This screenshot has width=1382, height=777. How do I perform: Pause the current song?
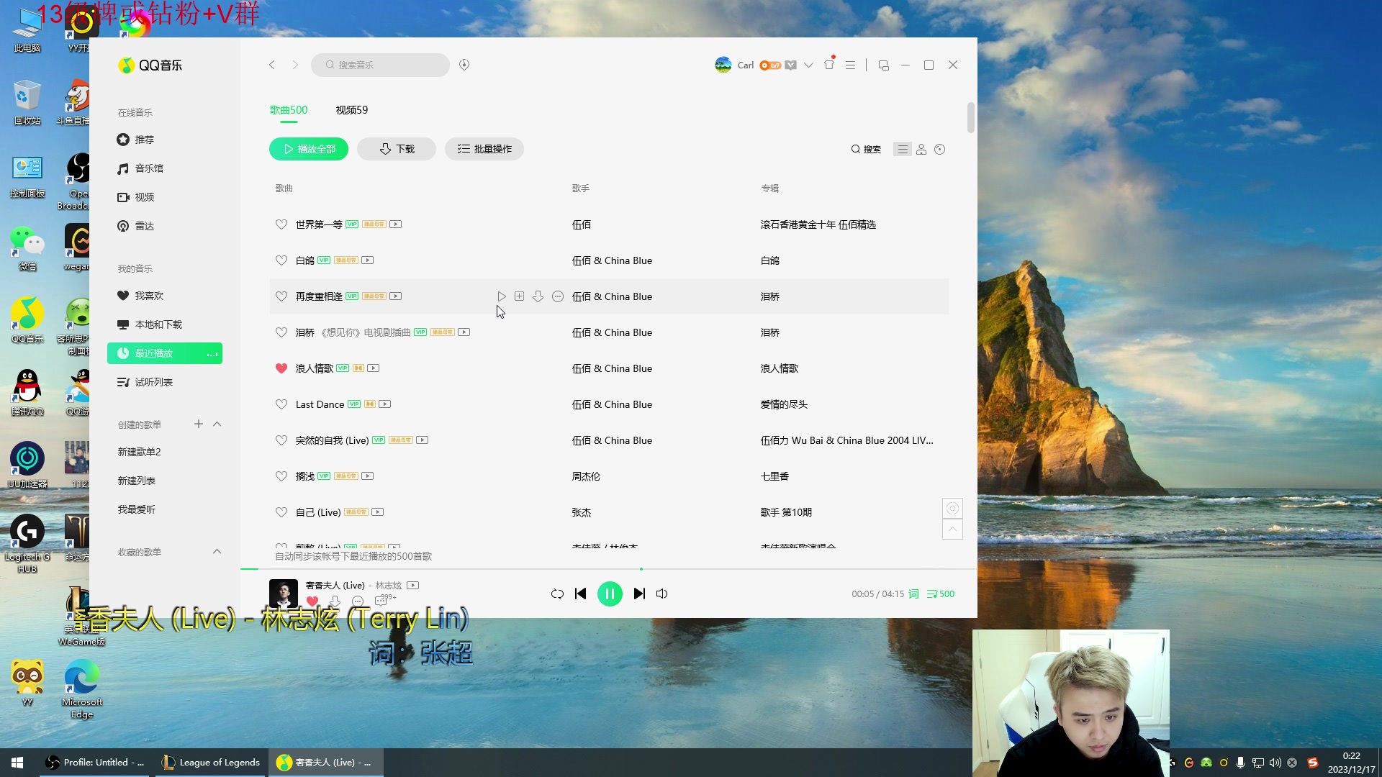(x=610, y=594)
